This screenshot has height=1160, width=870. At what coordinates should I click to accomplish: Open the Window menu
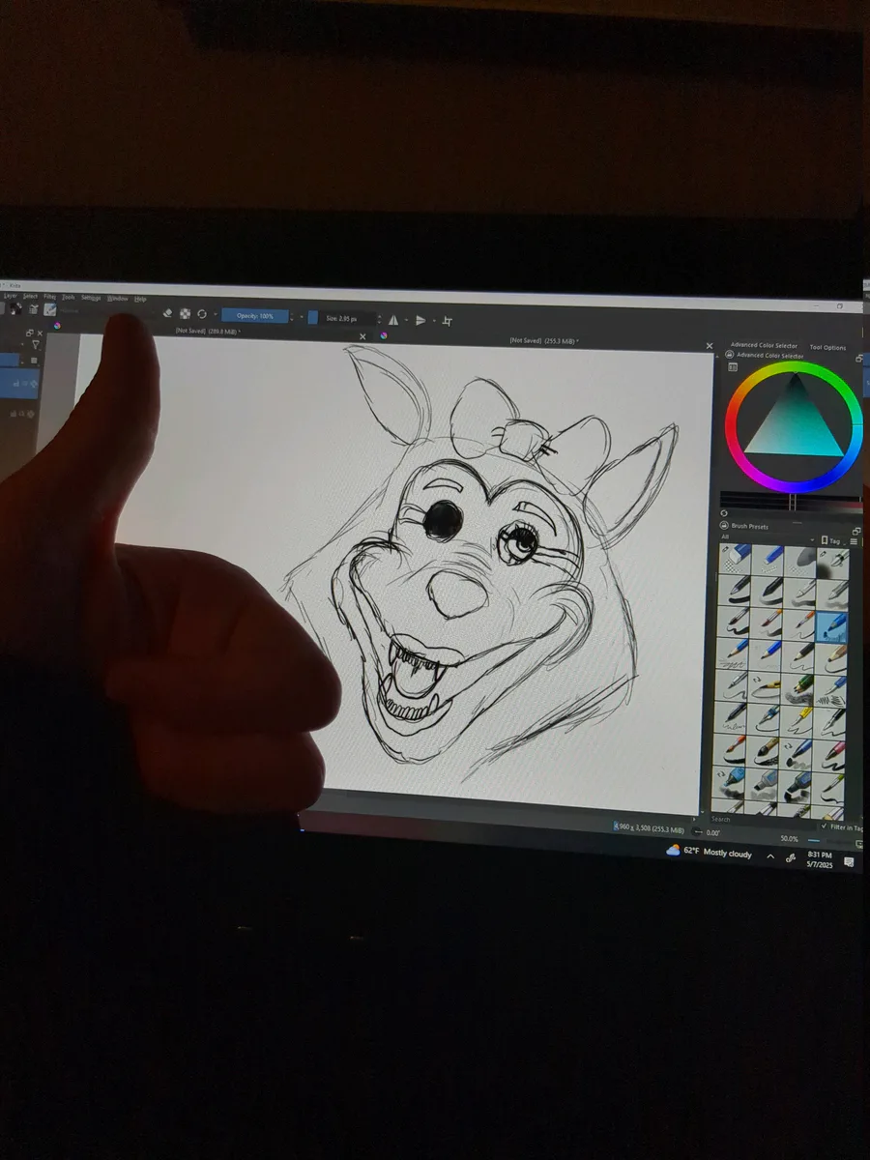point(118,299)
